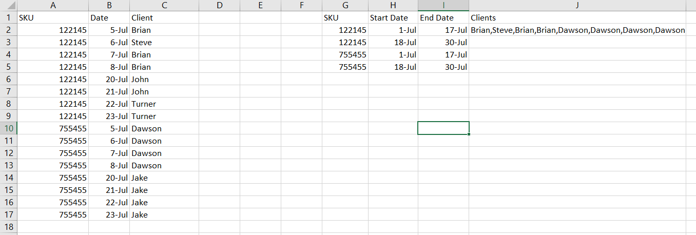This screenshot has height=235, width=696.
Task: Click the Date header cell B1
Action: pos(109,17)
